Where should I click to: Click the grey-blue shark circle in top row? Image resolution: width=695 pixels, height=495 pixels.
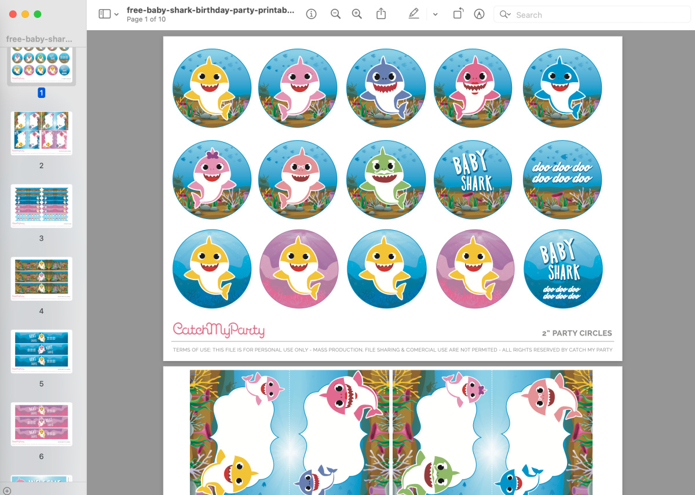[x=386, y=88]
